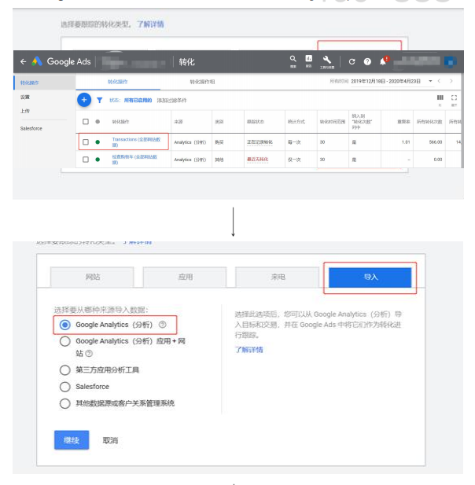
Task: Click green status dot in 检查购物车 row
Action: click(x=98, y=160)
